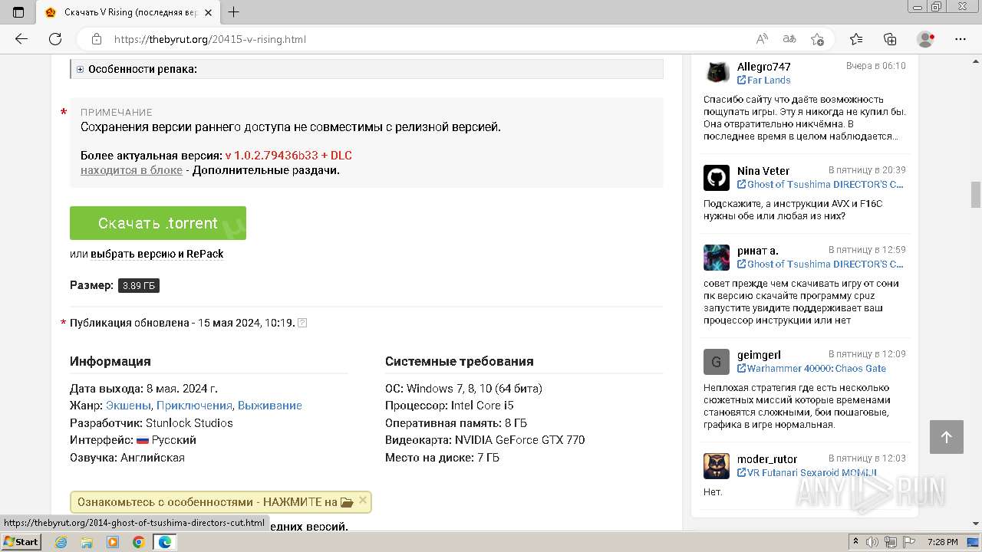Click the 7:28 PM taskbar clock
Screen dimensions: 982x552
pyautogui.click(x=943, y=542)
